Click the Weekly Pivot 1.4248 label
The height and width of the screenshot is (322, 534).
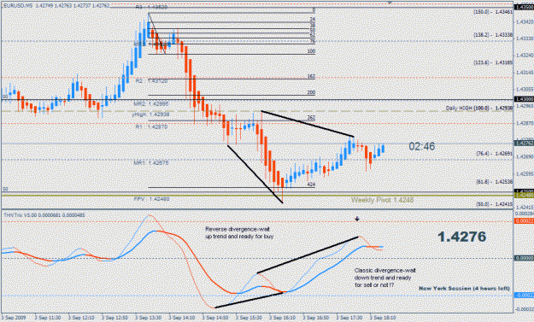(x=383, y=200)
